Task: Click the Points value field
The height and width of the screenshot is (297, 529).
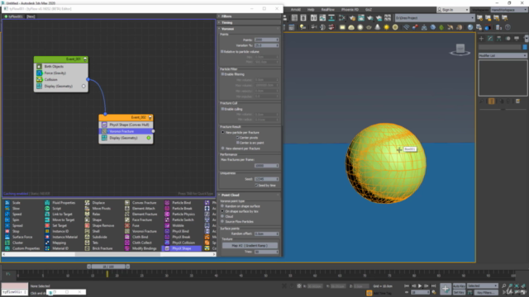Action: point(264,40)
